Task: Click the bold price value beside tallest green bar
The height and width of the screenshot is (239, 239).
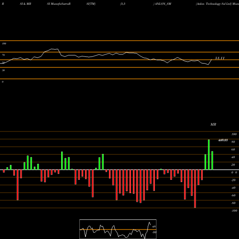Action: click(x=223, y=140)
